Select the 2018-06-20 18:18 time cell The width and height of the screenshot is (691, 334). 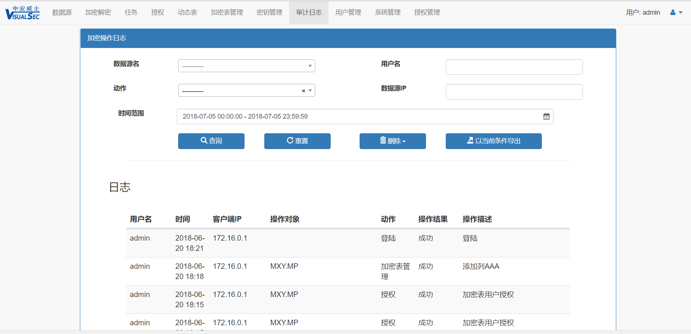[190, 271]
